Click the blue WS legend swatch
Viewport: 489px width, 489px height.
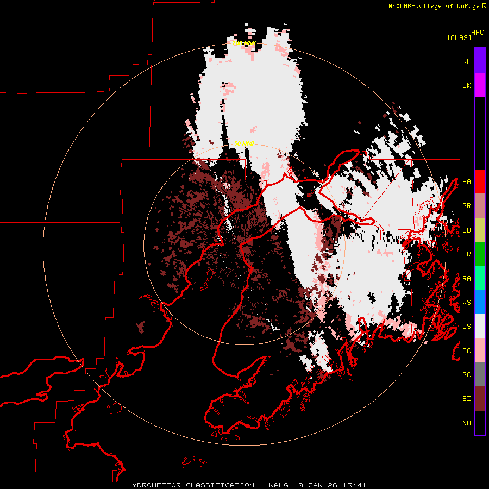point(480,302)
